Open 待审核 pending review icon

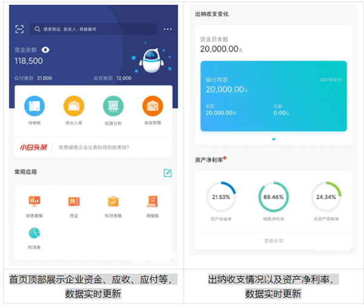pos(34,107)
